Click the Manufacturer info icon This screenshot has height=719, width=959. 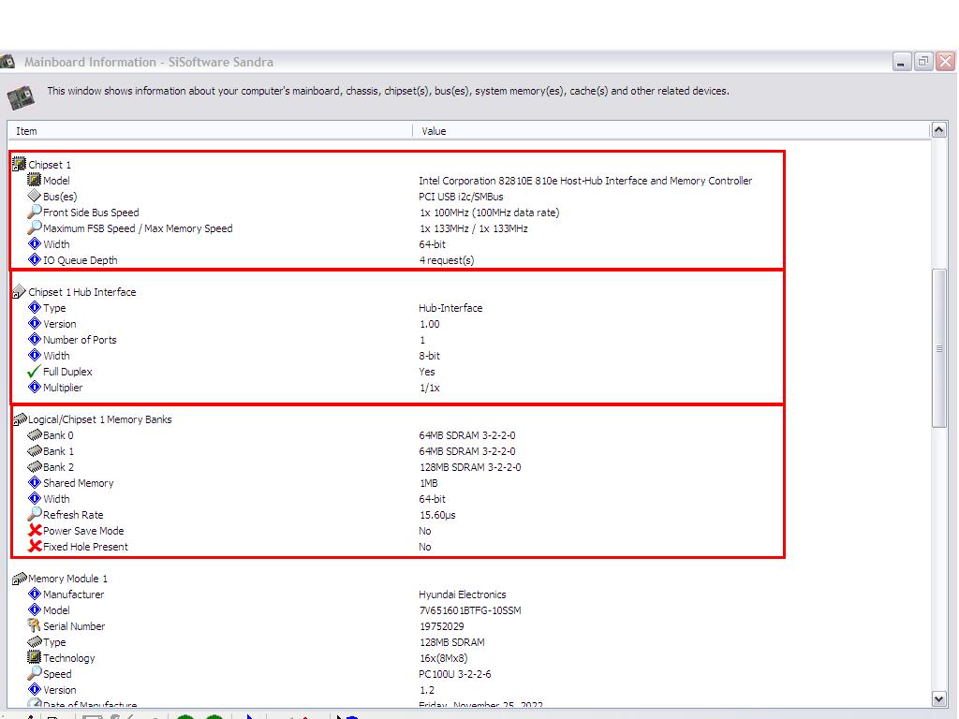(x=35, y=594)
